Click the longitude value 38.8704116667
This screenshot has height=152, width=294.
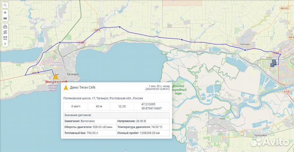click(x=151, y=108)
